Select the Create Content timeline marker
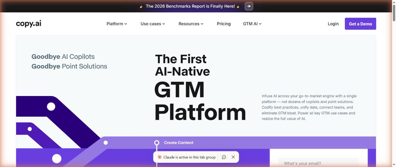 pos(157,143)
